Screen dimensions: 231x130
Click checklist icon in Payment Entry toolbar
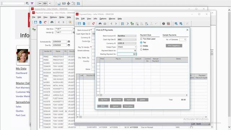pos(122,23)
